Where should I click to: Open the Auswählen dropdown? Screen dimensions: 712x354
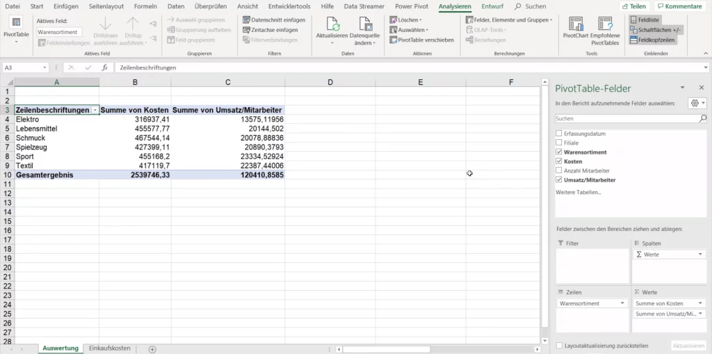coord(409,30)
